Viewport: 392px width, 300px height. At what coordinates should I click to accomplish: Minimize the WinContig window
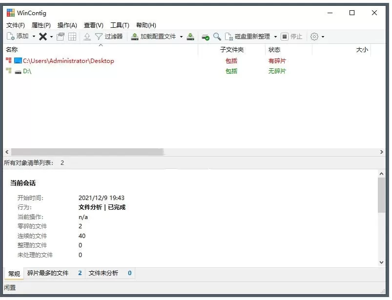330,13
